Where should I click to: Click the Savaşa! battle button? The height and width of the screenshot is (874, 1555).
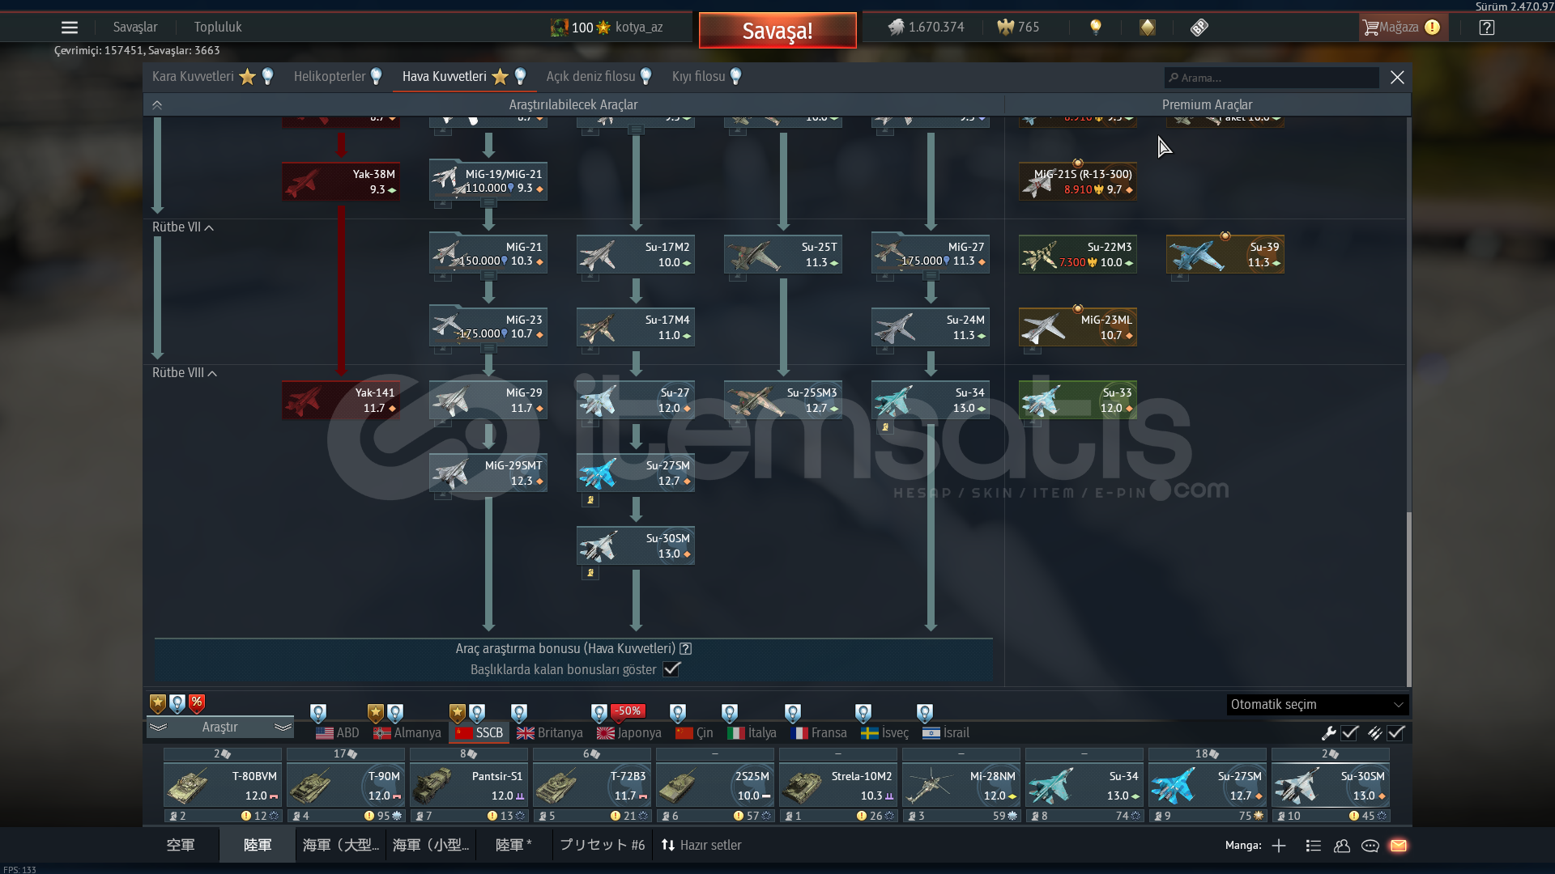[x=777, y=31]
